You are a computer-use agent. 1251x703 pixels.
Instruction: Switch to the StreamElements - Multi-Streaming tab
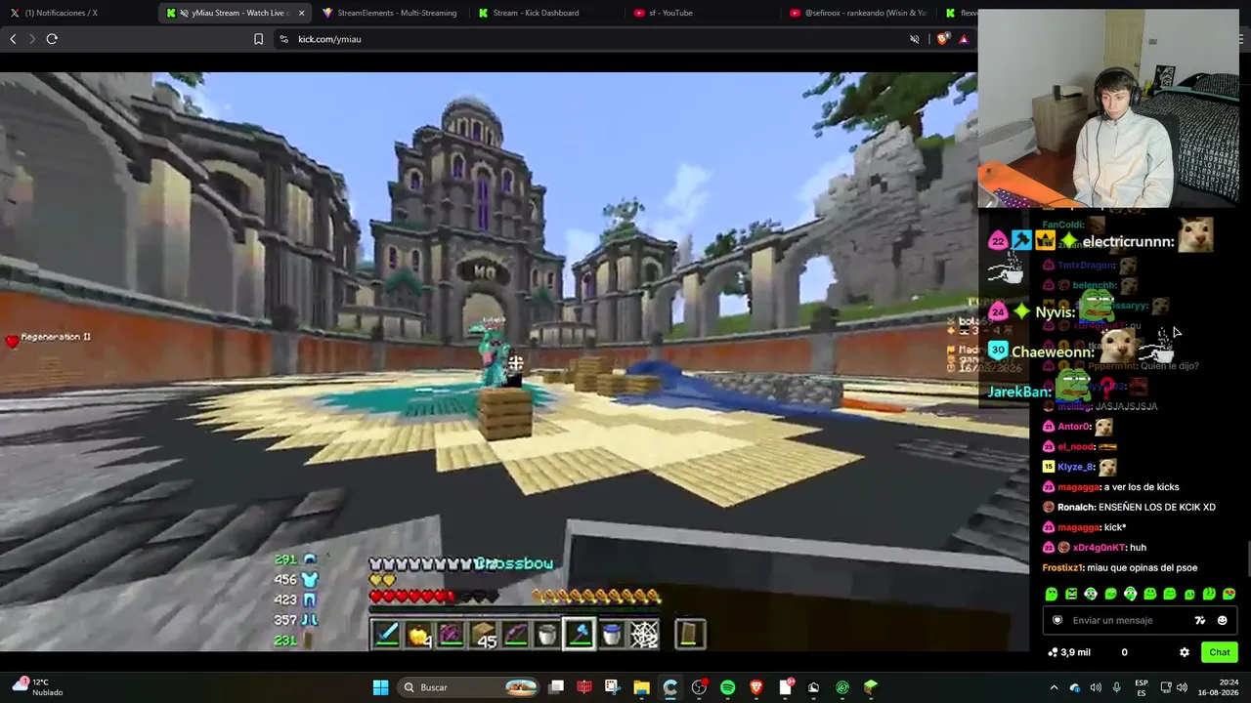[391, 13]
